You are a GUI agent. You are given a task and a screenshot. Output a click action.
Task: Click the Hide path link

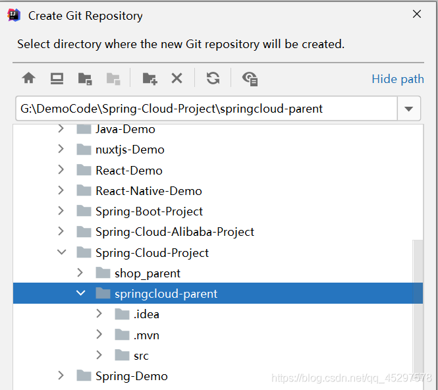click(x=397, y=79)
